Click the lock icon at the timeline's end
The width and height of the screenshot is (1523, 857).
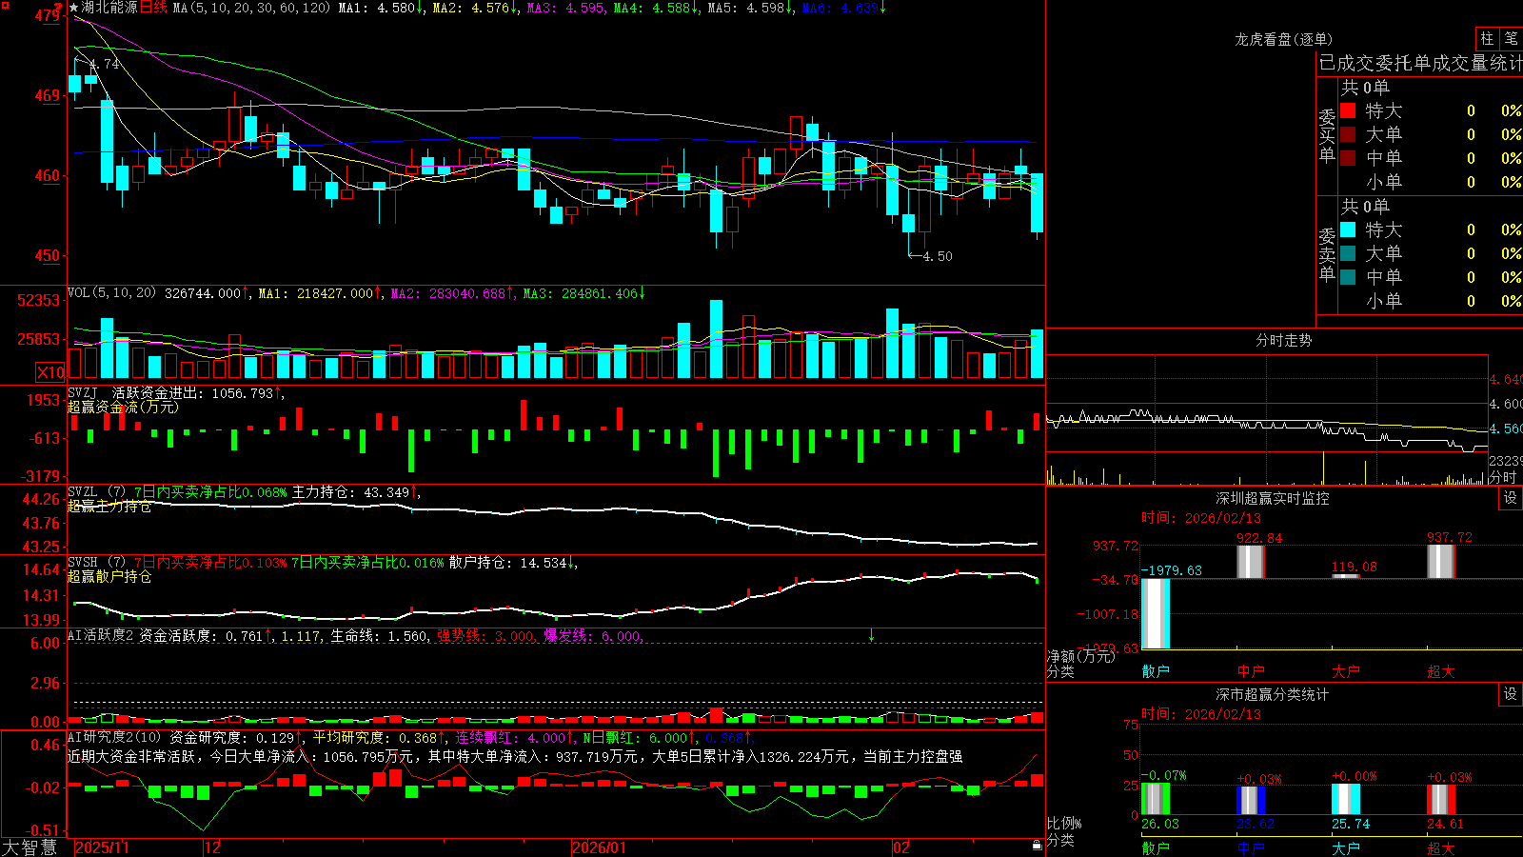1037,846
